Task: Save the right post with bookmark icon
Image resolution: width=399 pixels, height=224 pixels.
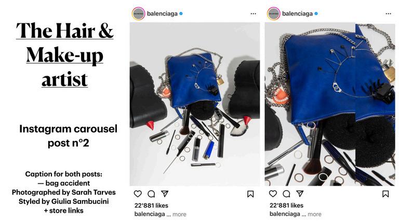Action: coord(385,194)
